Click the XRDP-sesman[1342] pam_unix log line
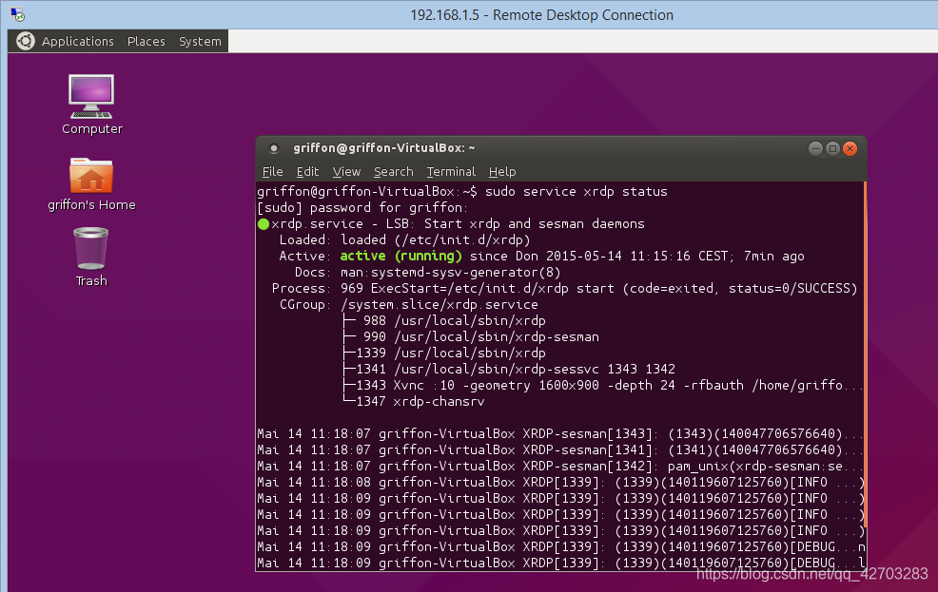This screenshot has width=938, height=592. point(560,466)
